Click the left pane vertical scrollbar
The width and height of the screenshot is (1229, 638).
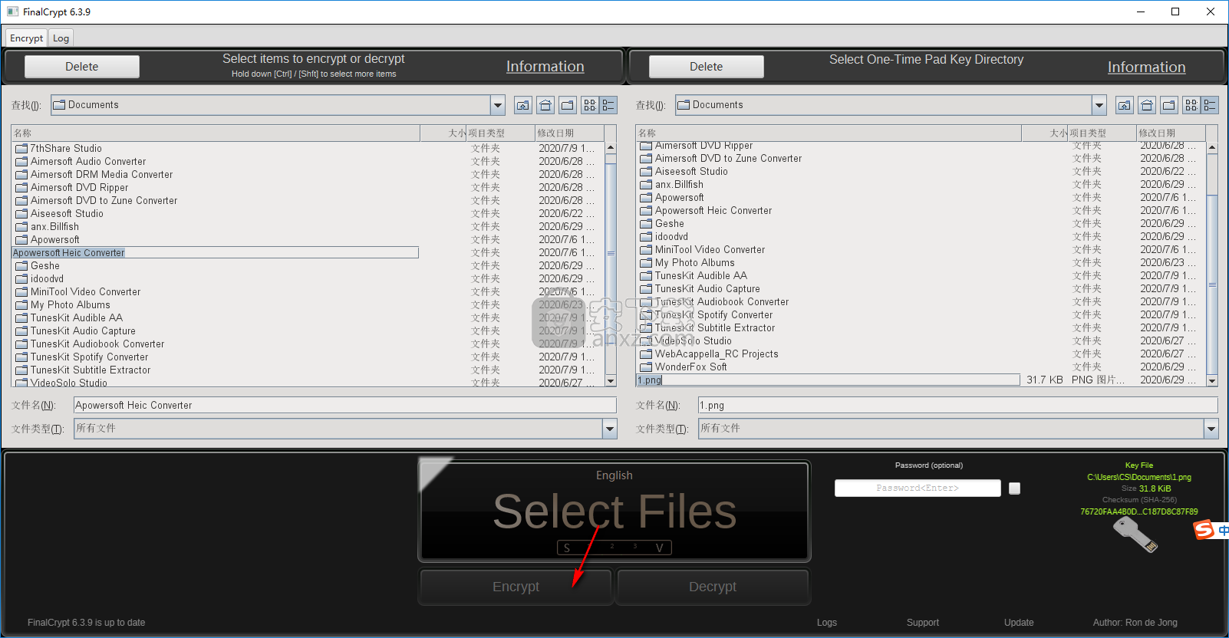pyautogui.click(x=611, y=264)
